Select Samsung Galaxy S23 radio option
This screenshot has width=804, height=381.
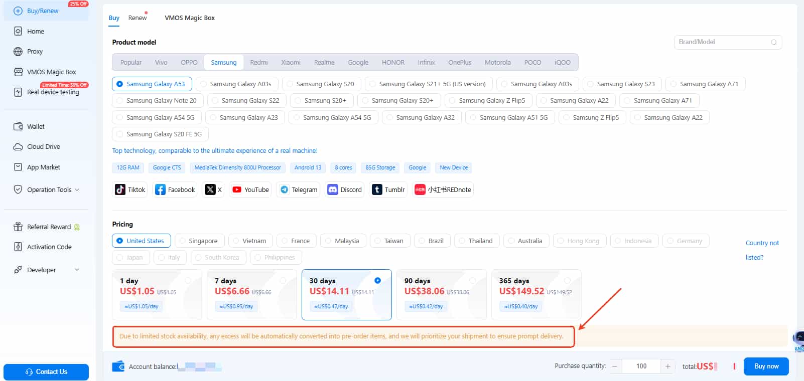(591, 84)
